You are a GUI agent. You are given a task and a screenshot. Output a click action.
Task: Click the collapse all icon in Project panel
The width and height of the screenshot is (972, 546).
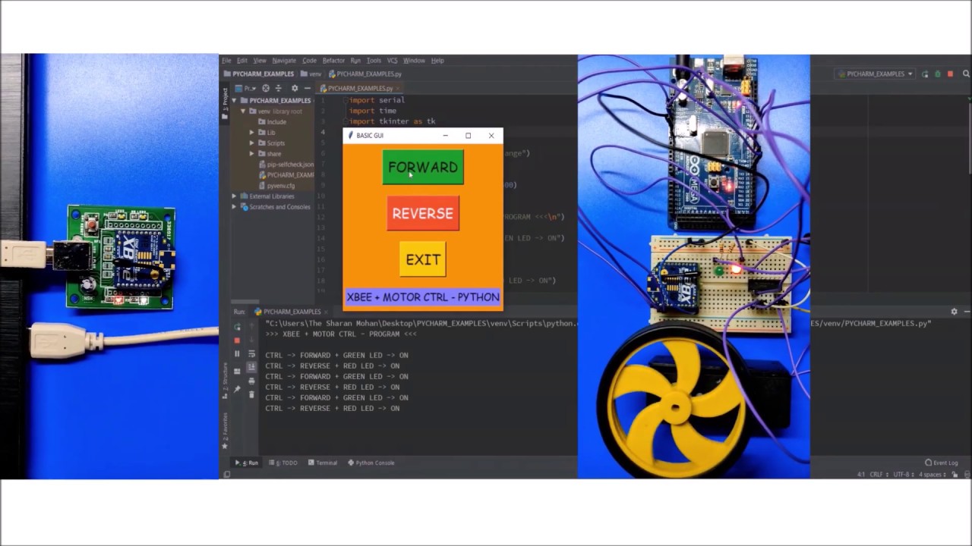(x=278, y=88)
